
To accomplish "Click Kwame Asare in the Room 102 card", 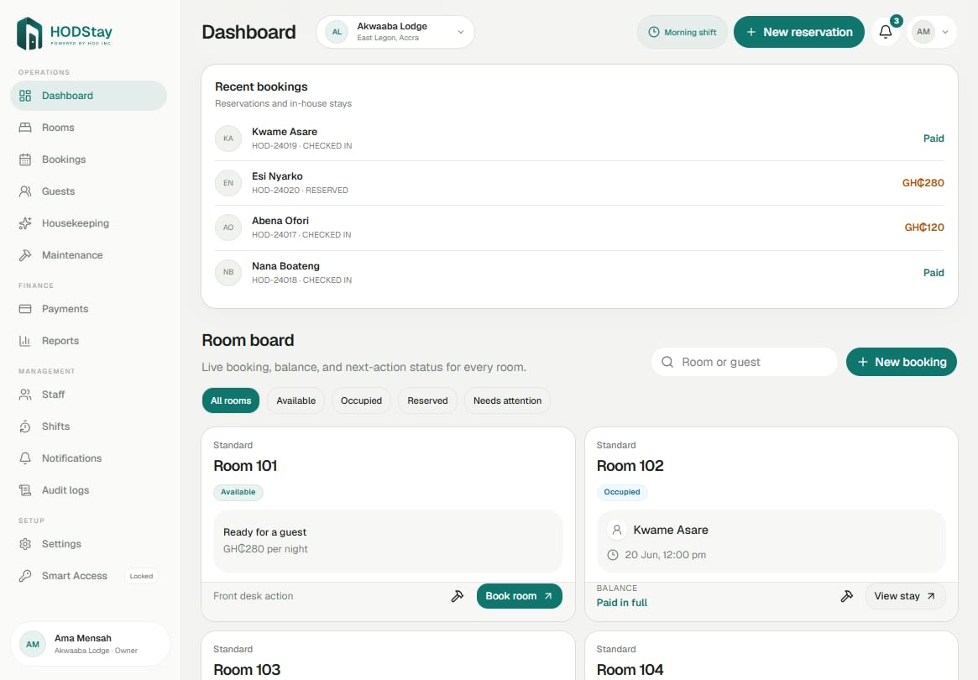I will coord(671,531).
